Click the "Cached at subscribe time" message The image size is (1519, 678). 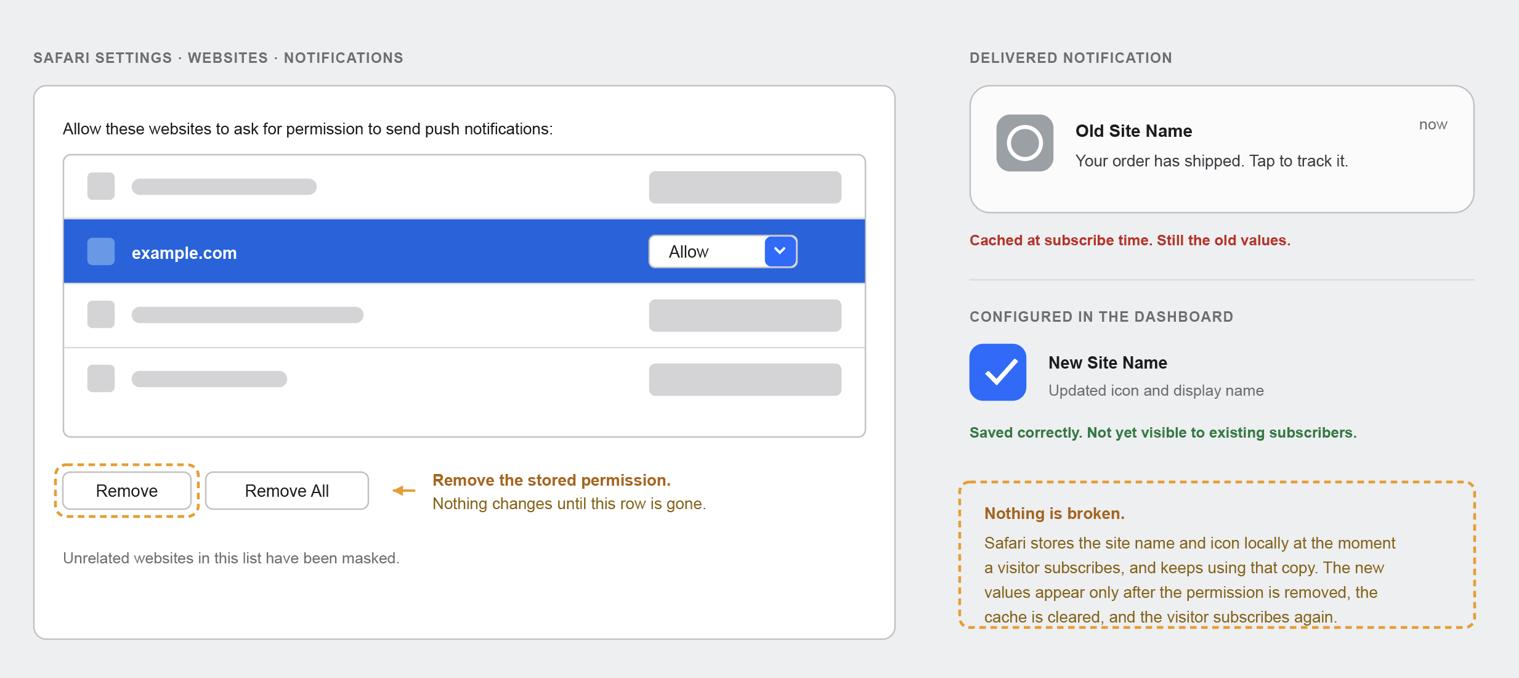1130,240
